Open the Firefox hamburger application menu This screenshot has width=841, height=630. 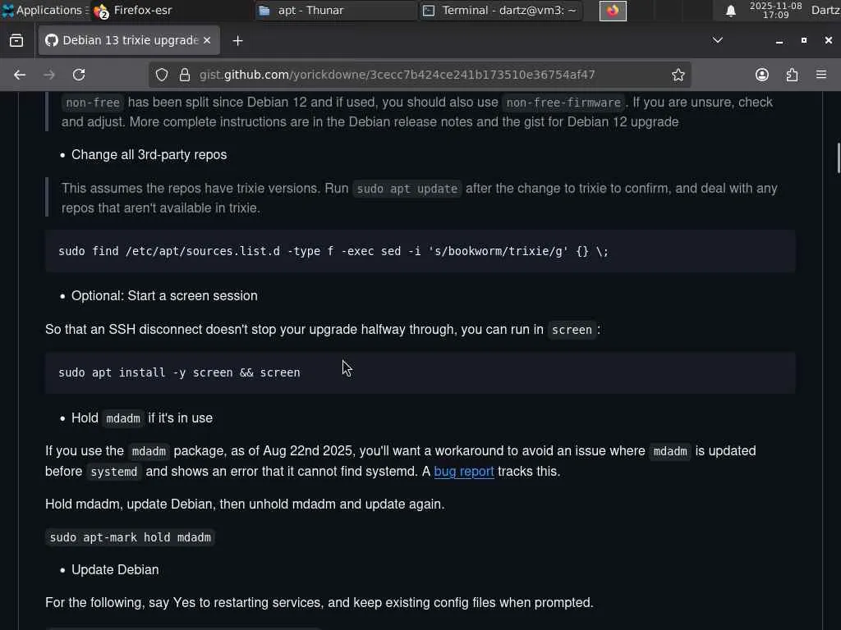tap(821, 75)
